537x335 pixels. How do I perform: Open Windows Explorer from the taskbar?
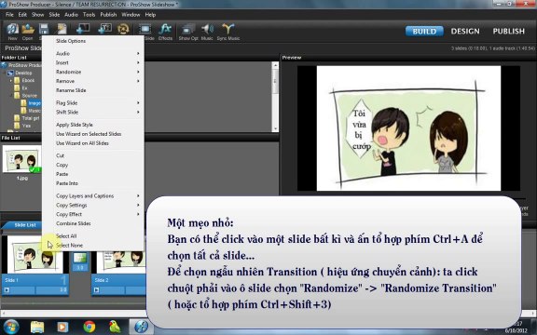tap(37, 328)
